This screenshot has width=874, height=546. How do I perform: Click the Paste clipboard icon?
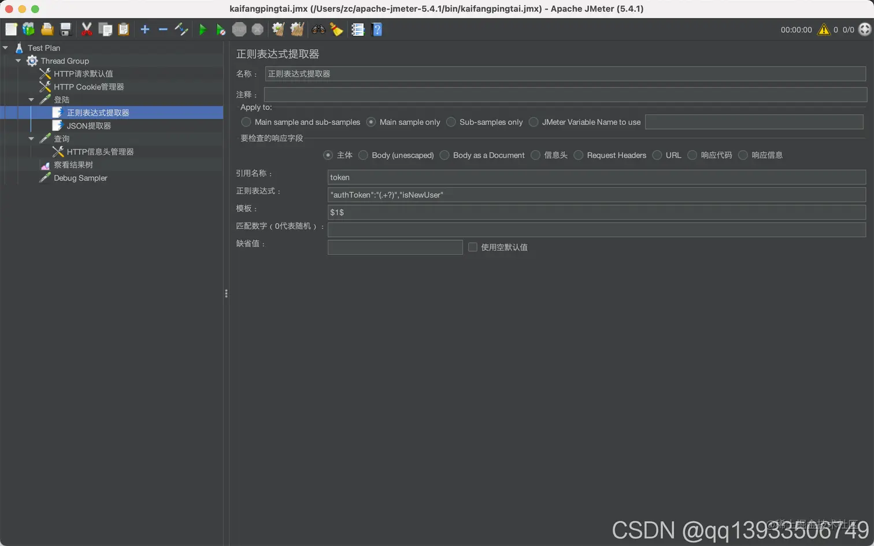click(x=124, y=29)
